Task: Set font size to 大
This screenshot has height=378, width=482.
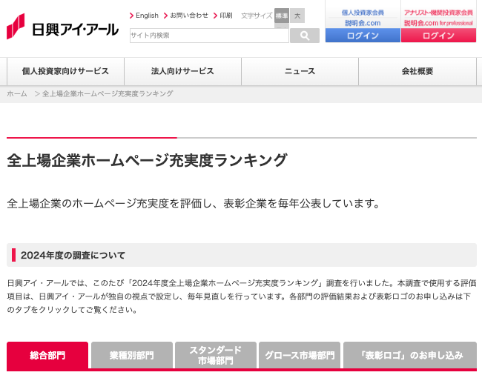Action: [x=297, y=16]
